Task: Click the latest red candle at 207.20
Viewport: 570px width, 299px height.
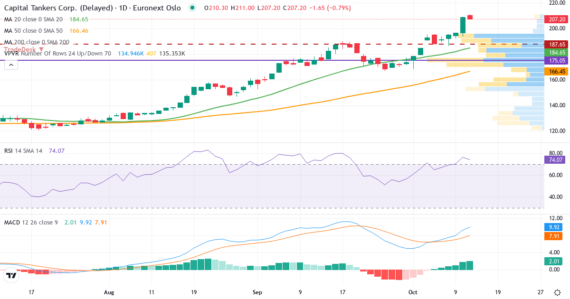Action: (470, 17)
